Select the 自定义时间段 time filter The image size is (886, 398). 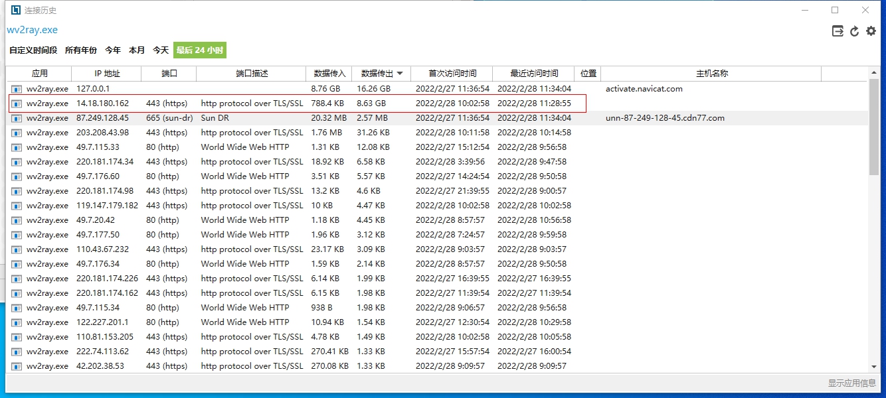33,50
